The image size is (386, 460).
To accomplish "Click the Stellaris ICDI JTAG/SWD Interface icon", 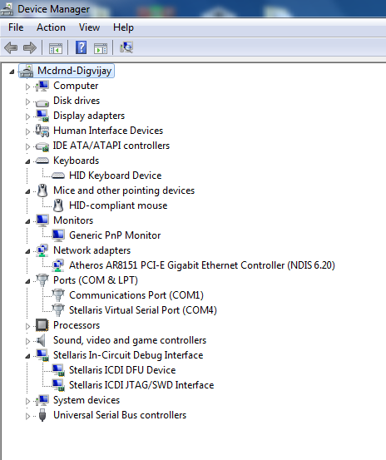I will [x=58, y=385].
